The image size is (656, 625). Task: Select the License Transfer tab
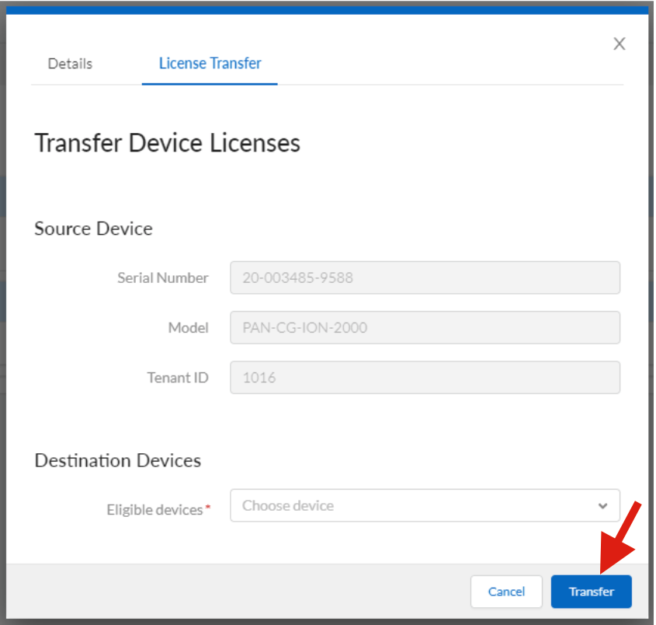pos(210,63)
